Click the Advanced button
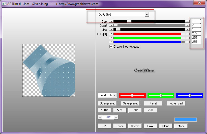Viewport: 207px width, 134px height. [176, 103]
